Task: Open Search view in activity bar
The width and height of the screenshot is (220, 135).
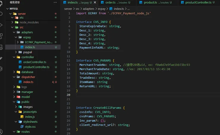Action: click(x=1, y=14)
